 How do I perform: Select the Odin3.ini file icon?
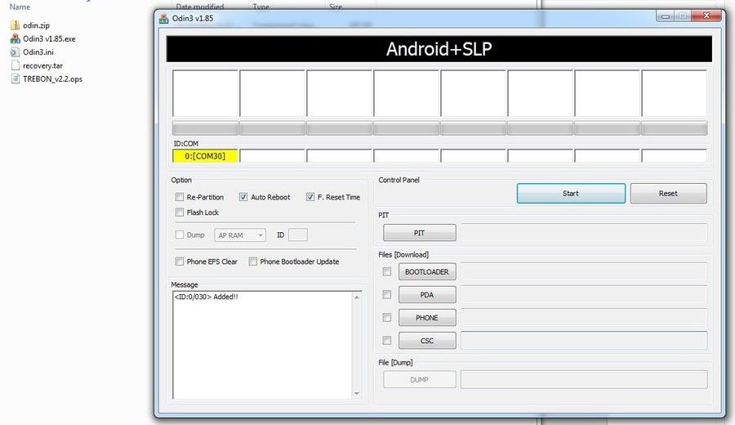pyautogui.click(x=15, y=52)
